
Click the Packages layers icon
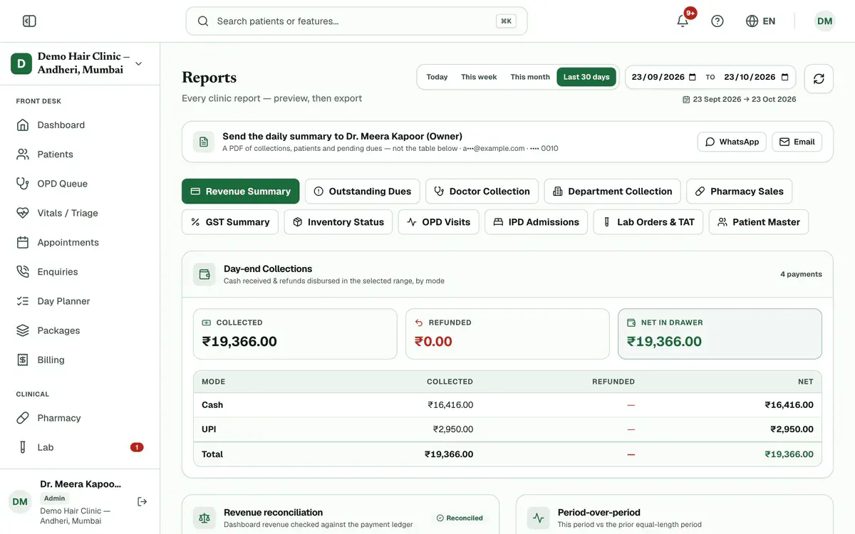click(x=23, y=330)
